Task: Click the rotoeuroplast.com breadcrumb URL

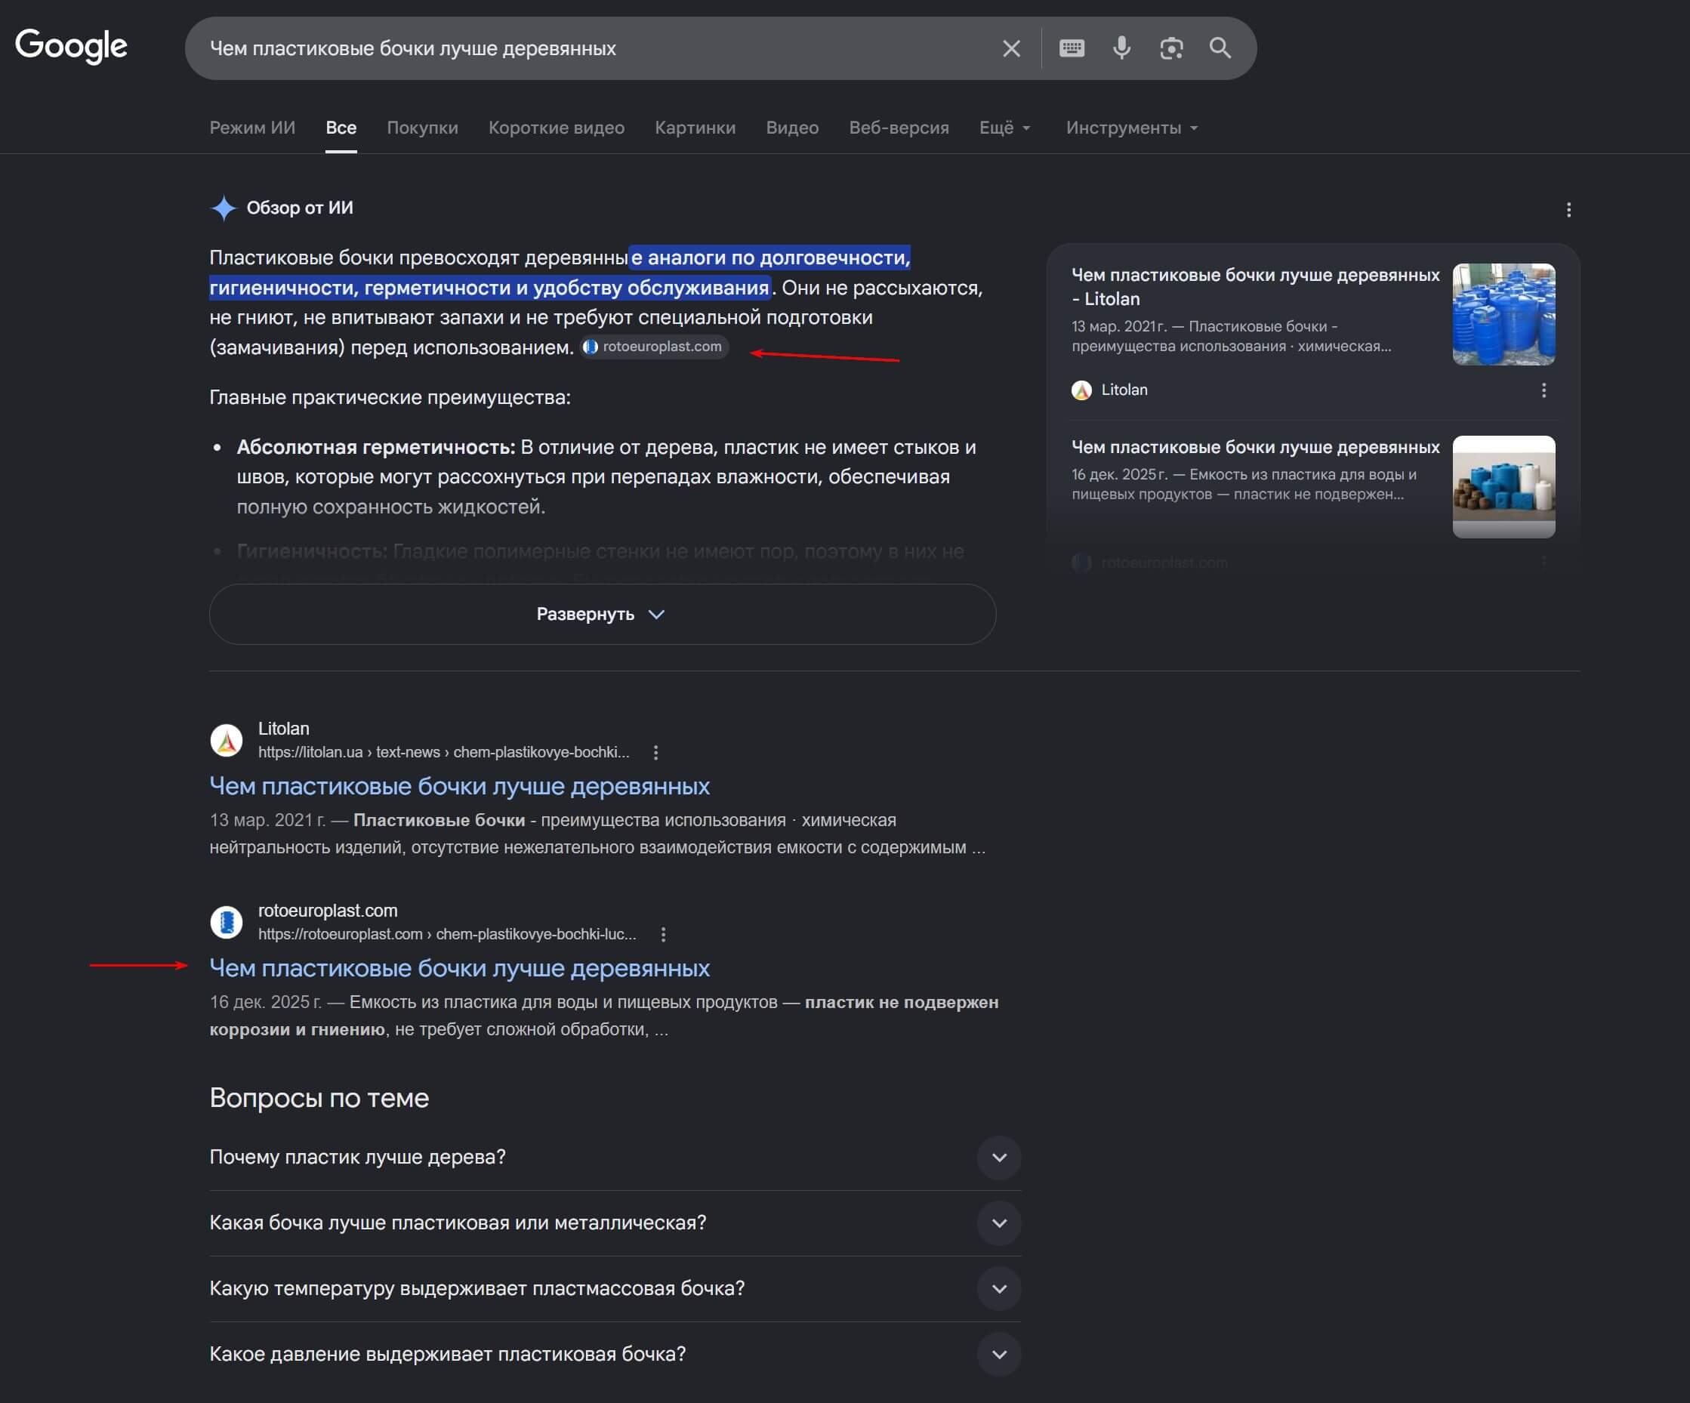Action: tap(446, 935)
